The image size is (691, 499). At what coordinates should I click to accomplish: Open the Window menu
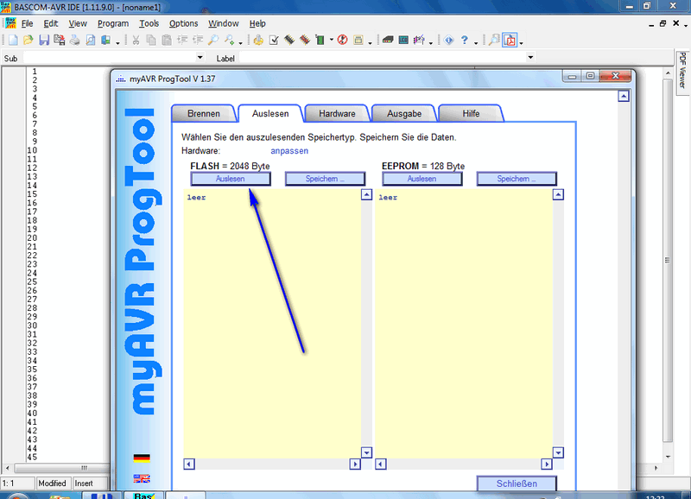click(x=224, y=23)
